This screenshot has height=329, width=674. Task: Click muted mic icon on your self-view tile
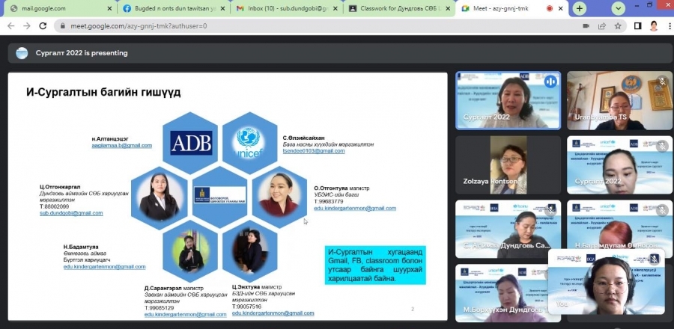pos(655,259)
